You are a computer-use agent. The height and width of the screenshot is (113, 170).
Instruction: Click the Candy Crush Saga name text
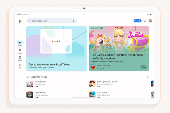tap(103, 66)
